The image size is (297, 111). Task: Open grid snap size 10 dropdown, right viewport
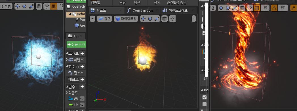pos(265,8)
